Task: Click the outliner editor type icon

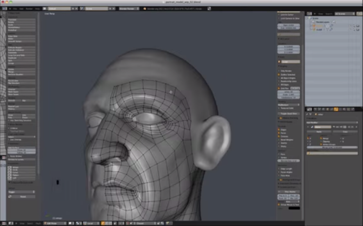Action: pos(308,14)
